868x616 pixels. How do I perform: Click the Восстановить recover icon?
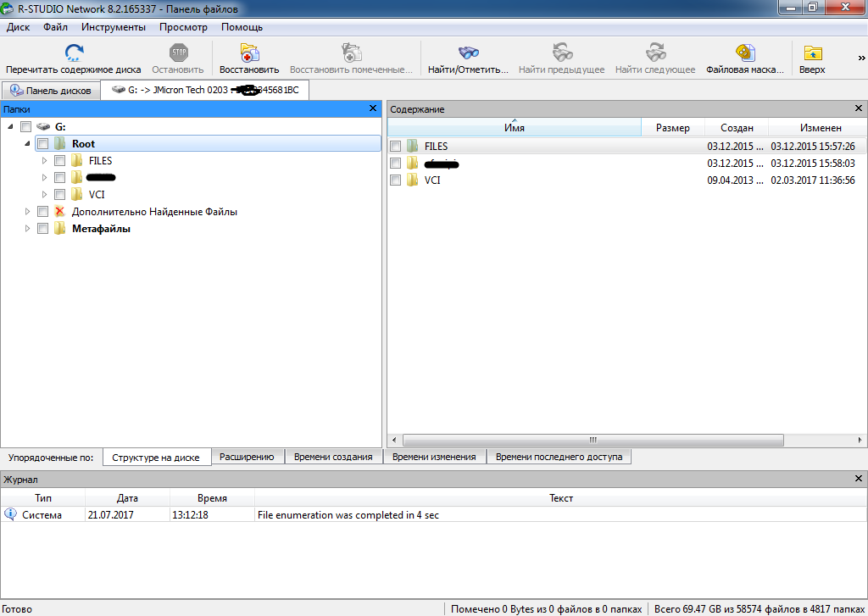pyautogui.click(x=249, y=53)
